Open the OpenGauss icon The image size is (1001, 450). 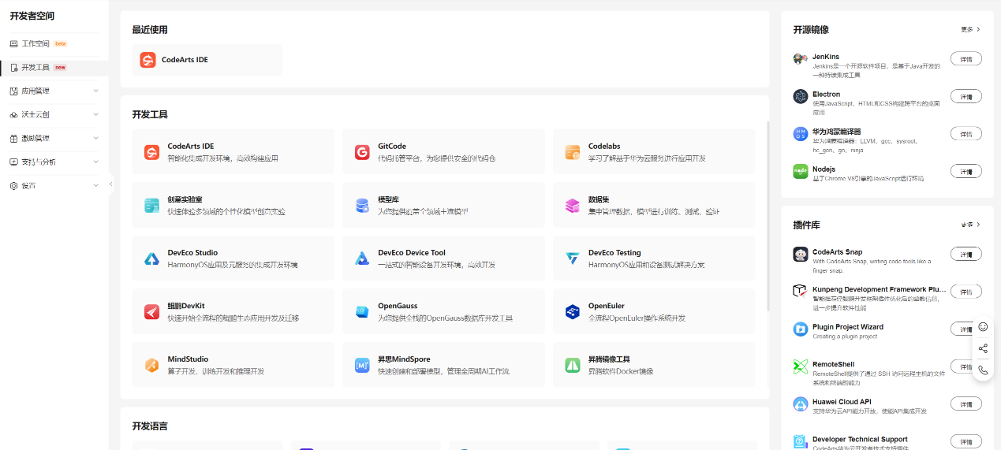click(362, 311)
